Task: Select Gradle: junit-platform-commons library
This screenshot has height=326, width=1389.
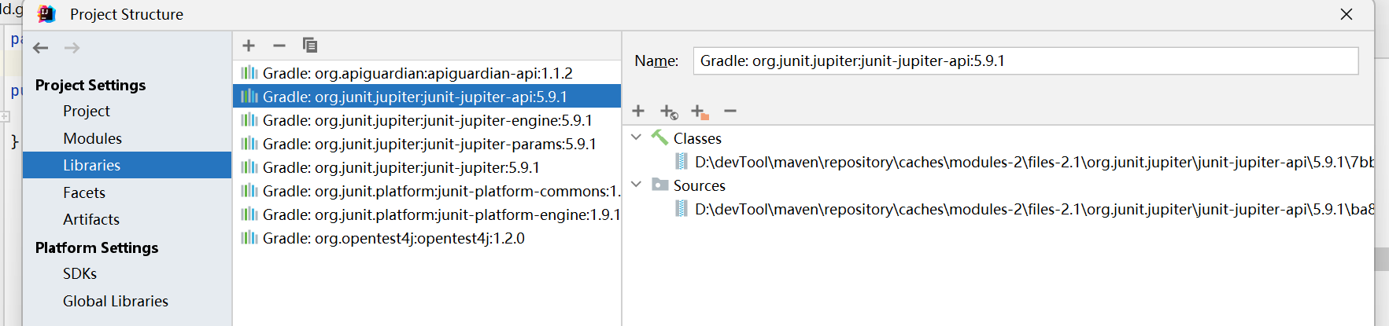Action: [427, 191]
